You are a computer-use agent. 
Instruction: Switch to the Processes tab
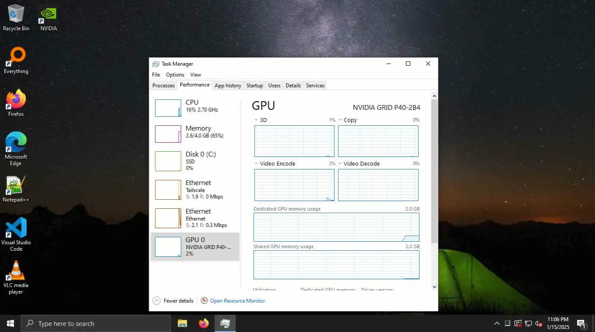pyautogui.click(x=163, y=86)
